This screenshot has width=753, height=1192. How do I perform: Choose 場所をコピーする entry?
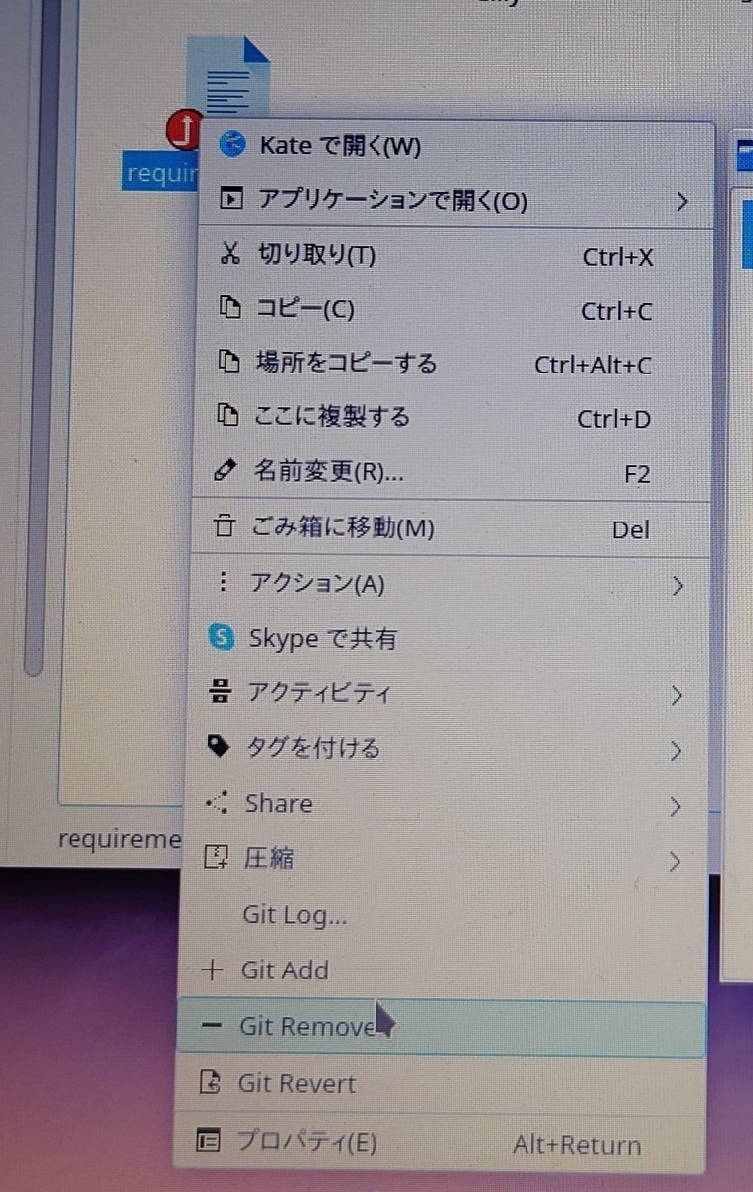455,365
